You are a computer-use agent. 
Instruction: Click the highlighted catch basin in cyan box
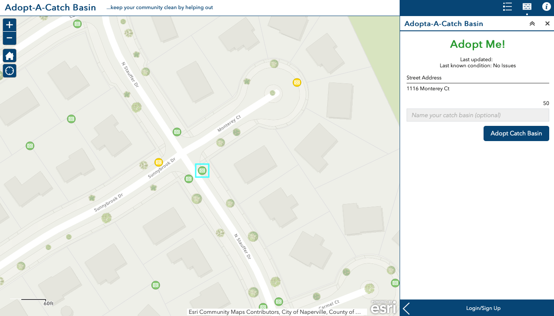click(202, 171)
